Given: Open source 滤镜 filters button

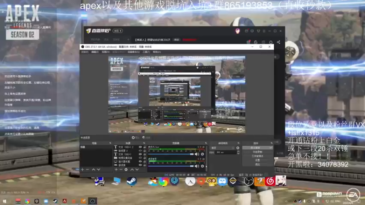Looking at the screenshot, I should [146, 138].
